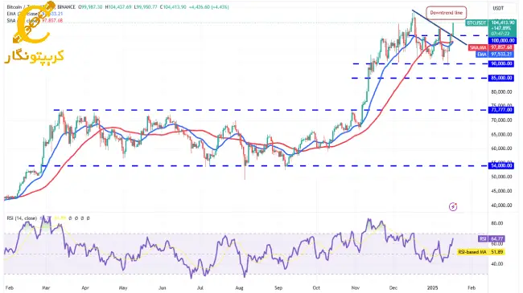Select the Downtrend line callout label

446,13
